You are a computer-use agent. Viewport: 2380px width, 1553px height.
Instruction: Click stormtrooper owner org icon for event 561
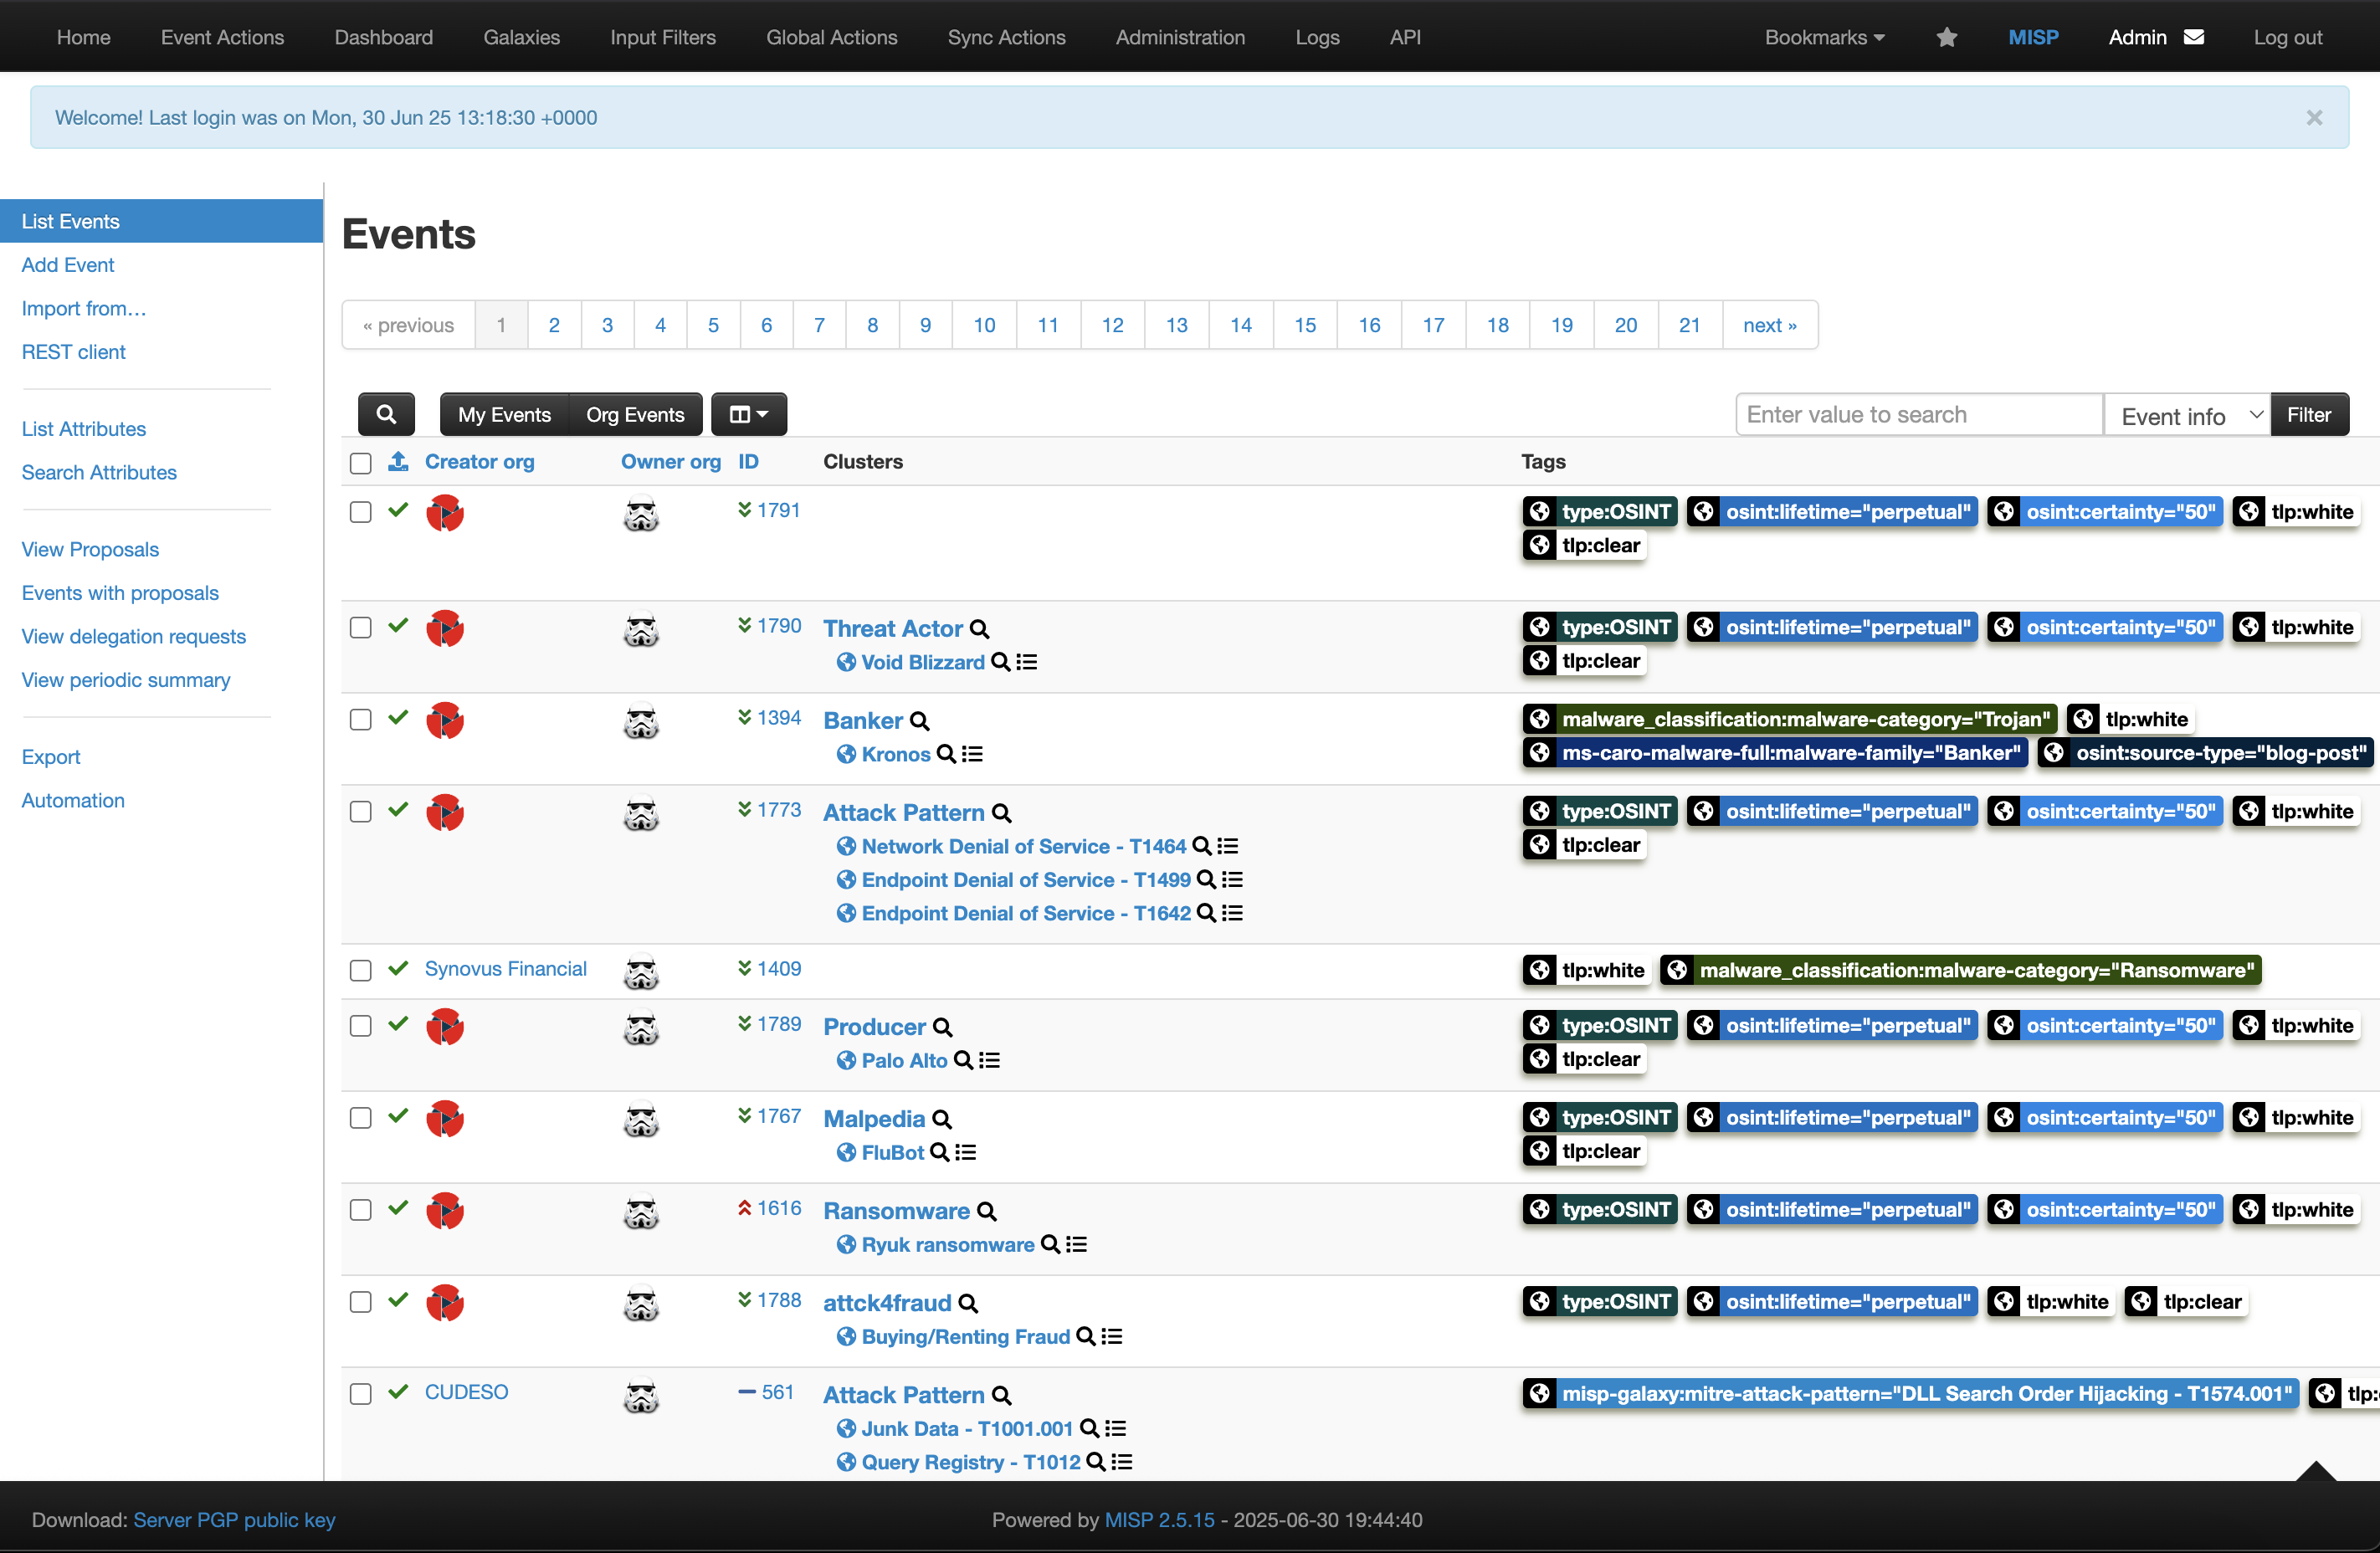coord(641,1396)
